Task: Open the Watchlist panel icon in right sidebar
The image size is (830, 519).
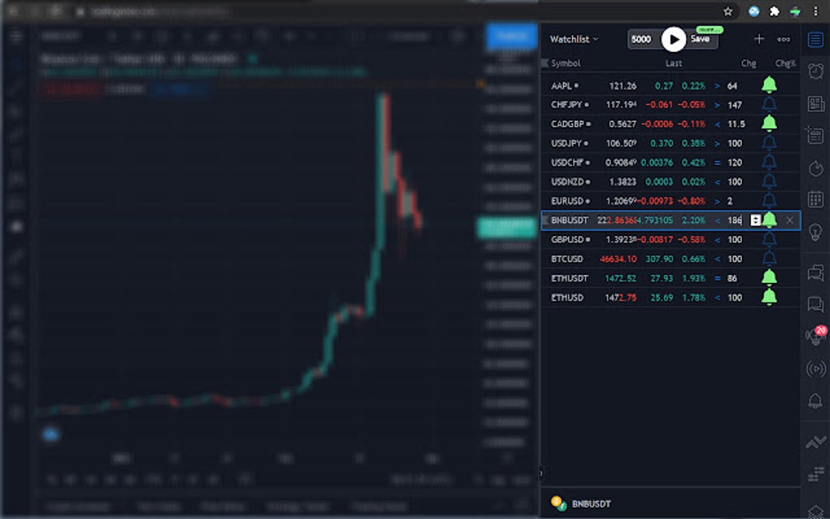Action: coord(816,38)
